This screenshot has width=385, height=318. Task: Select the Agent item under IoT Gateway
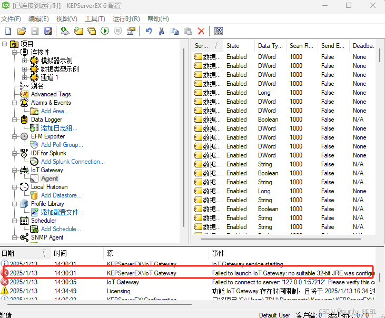pyautogui.click(x=50, y=178)
